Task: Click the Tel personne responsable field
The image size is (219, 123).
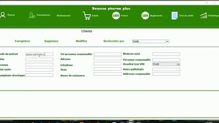Action: coord(107,54)
